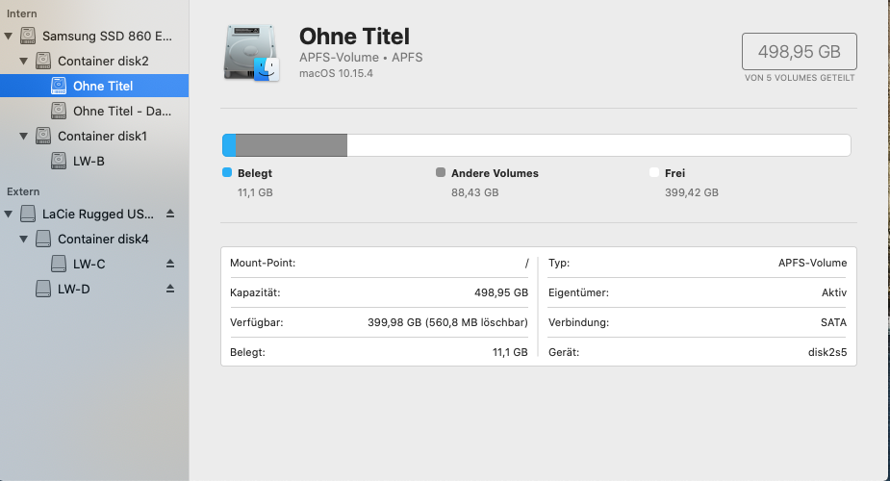The width and height of the screenshot is (890, 481).
Task: Click the Container disk1 container icon
Action: [x=43, y=137]
